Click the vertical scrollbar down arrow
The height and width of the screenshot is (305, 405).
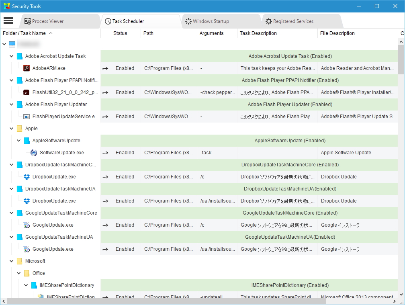401,295
